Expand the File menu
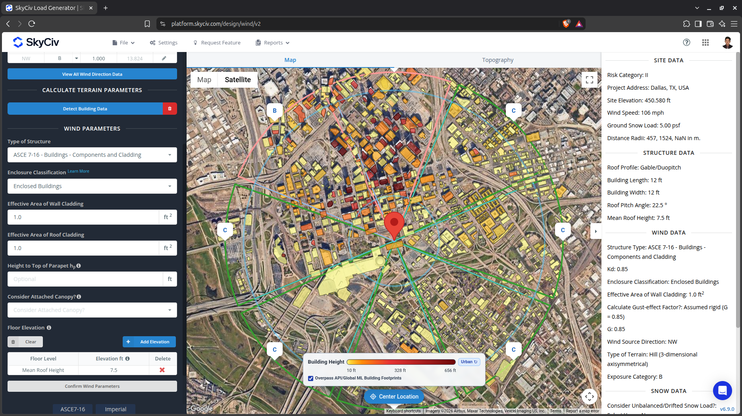This screenshot has width=742, height=416. (x=123, y=43)
